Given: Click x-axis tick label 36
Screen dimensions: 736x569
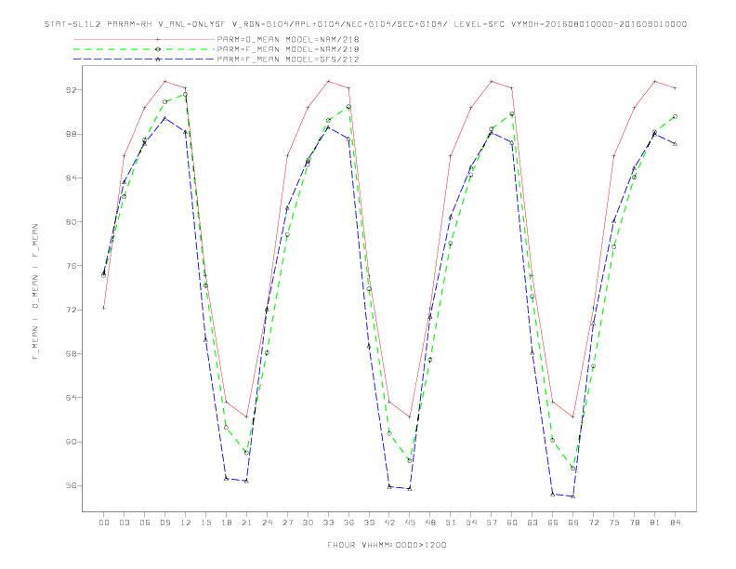Looking at the screenshot, I should 348,523.
